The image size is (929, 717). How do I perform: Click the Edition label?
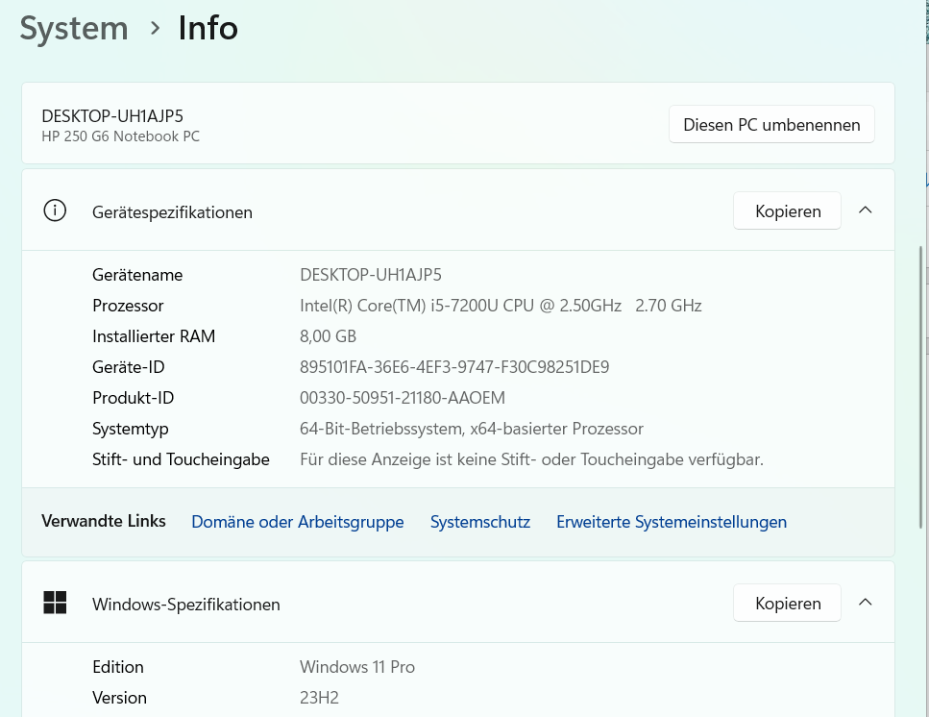(x=118, y=667)
